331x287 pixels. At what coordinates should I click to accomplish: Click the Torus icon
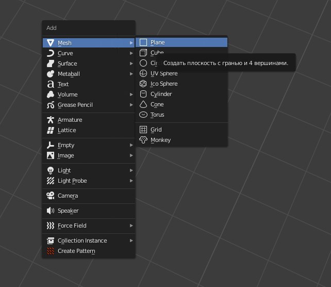143,115
